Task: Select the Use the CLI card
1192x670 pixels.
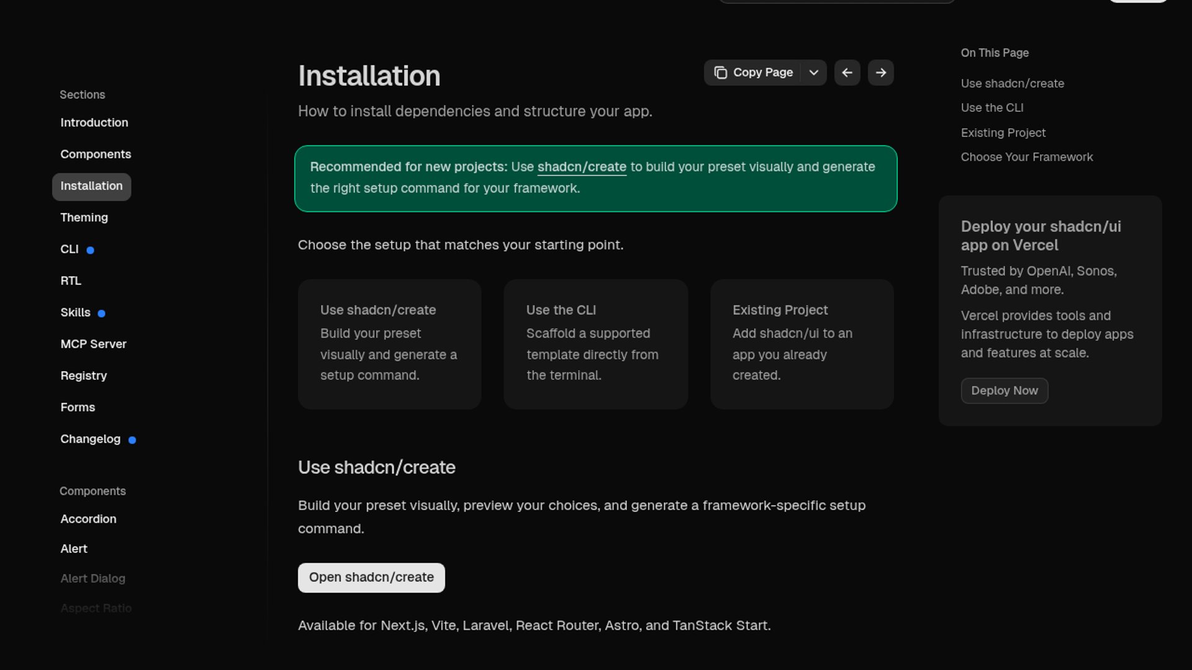Action: click(595, 344)
